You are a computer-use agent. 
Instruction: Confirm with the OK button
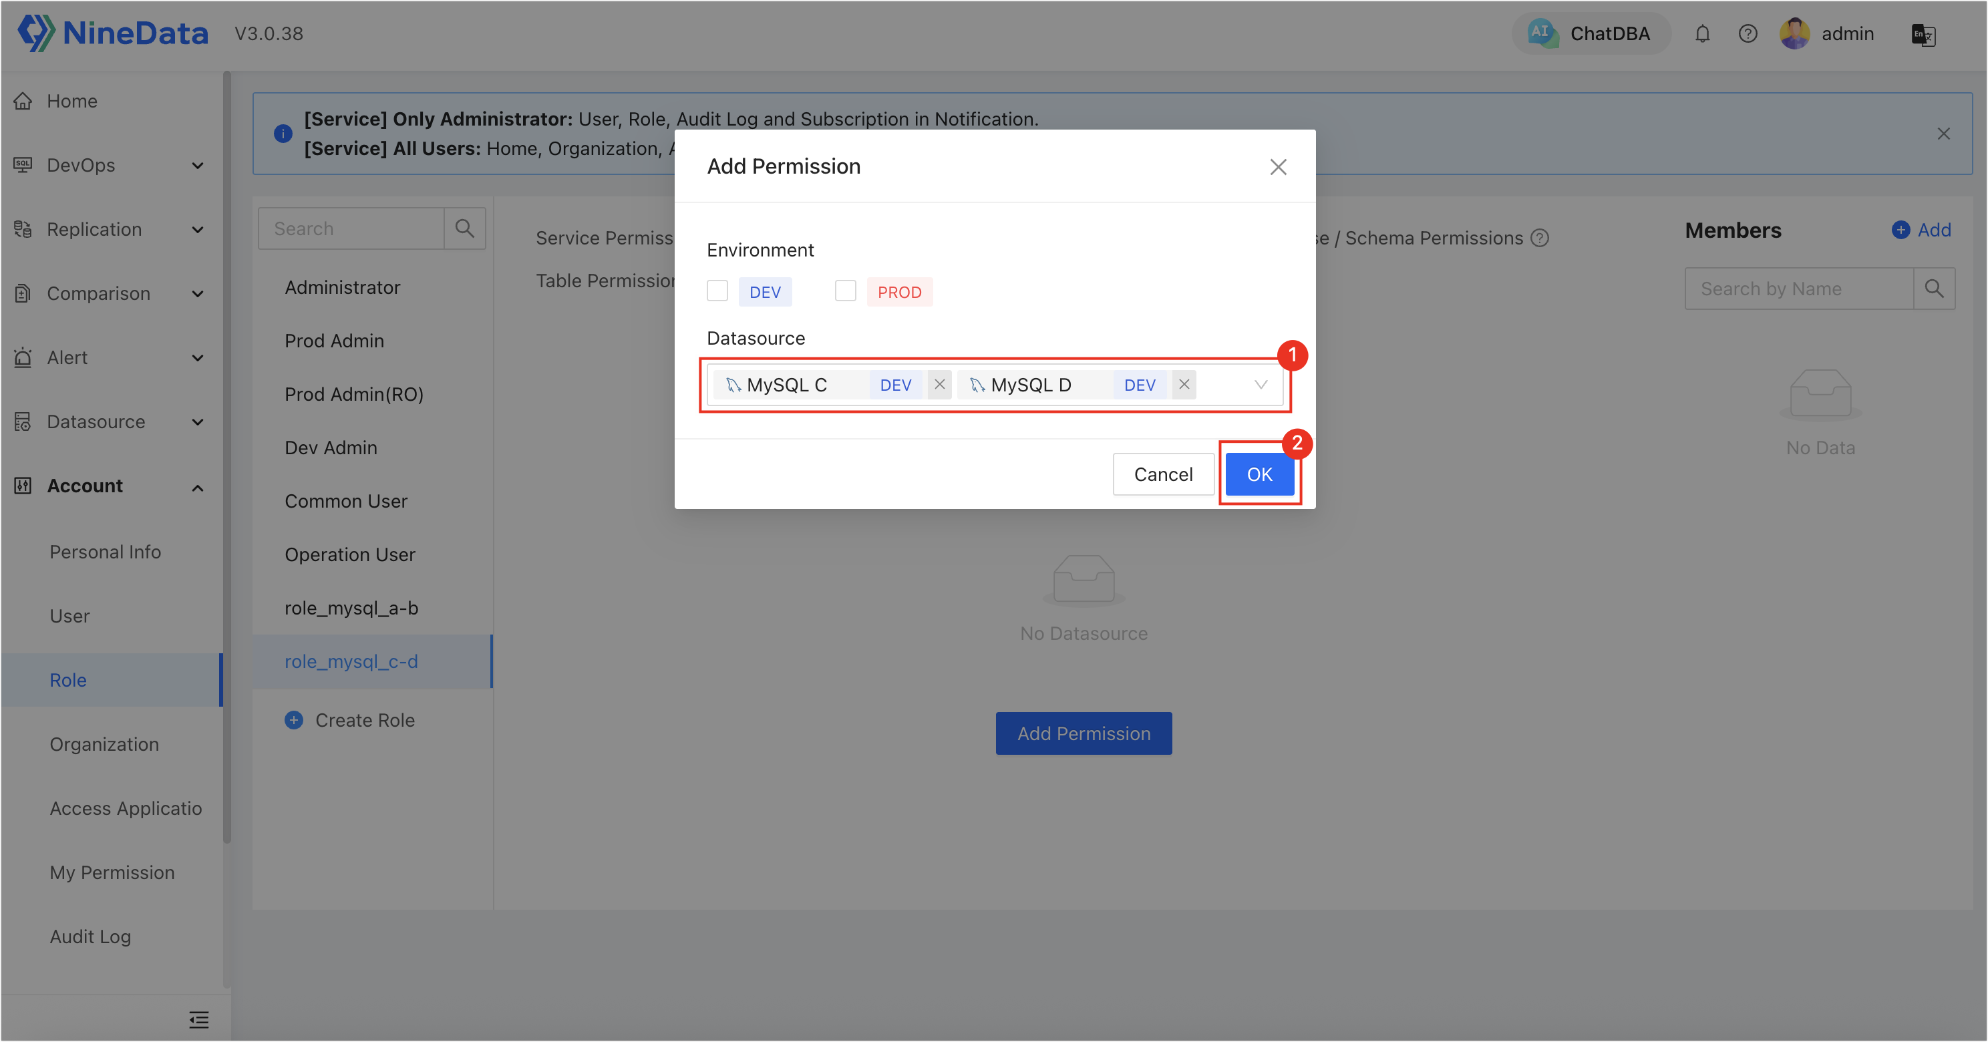[x=1259, y=474]
